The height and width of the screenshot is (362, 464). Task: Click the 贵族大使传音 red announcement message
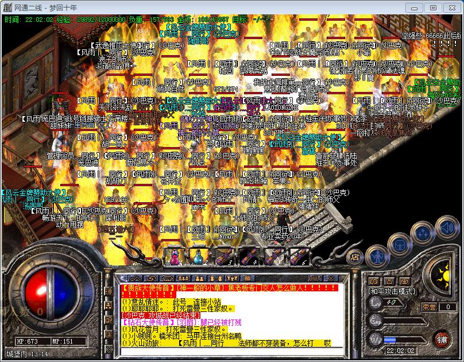230,291
